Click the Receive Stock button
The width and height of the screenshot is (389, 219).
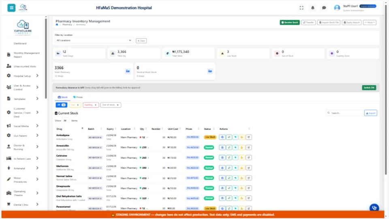tap(290, 22)
